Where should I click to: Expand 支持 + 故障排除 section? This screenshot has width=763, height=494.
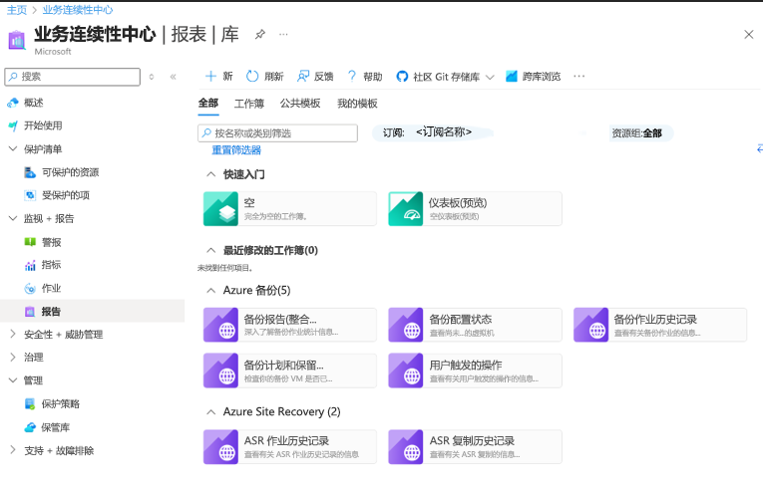(13, 450)
